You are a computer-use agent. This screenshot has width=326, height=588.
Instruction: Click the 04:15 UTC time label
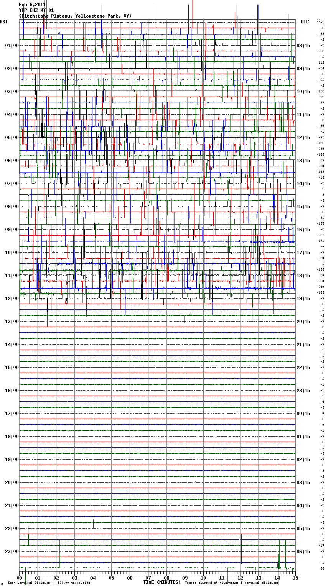(x=303, y=506)
